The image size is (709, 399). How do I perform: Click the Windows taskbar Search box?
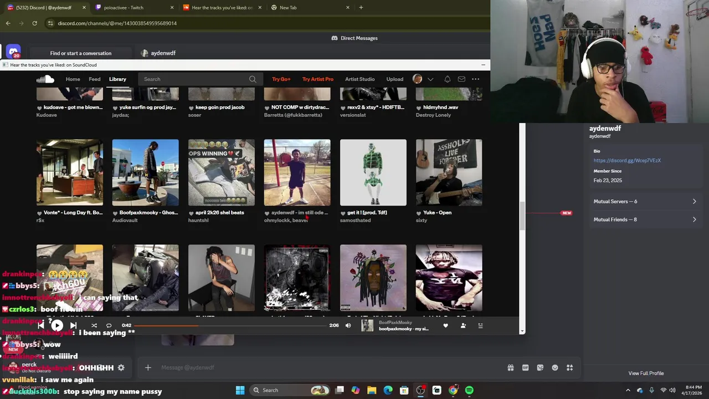point(290,390)
